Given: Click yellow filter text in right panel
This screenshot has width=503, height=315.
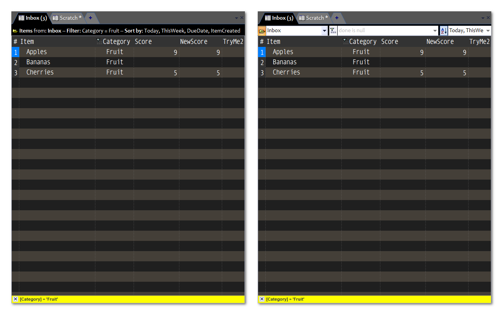Looking at the screenshot, I should coord(285,299).
